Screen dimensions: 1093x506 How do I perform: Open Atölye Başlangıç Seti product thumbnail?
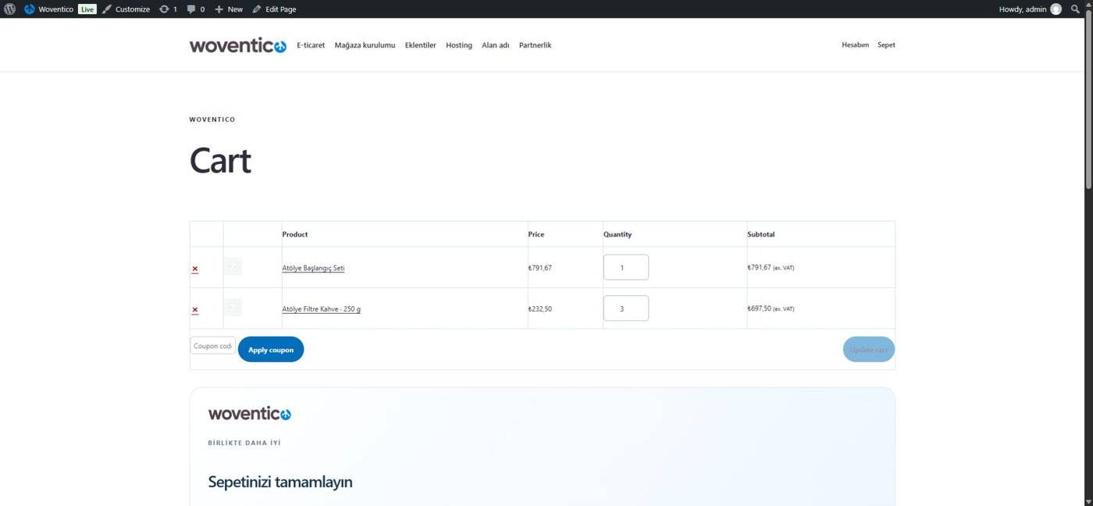click(x=233, y=267)
